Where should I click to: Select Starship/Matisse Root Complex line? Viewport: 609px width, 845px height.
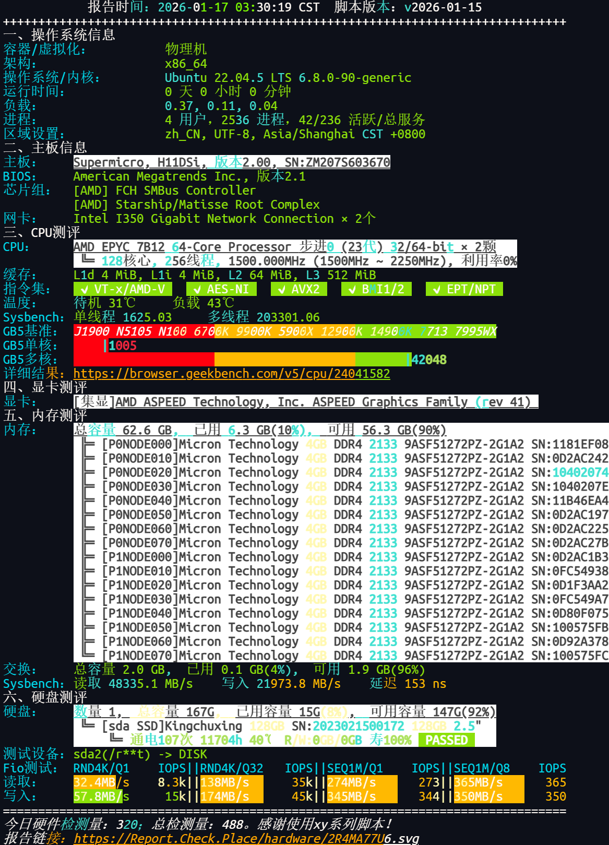pyautogui.click(x=197, y=205)
